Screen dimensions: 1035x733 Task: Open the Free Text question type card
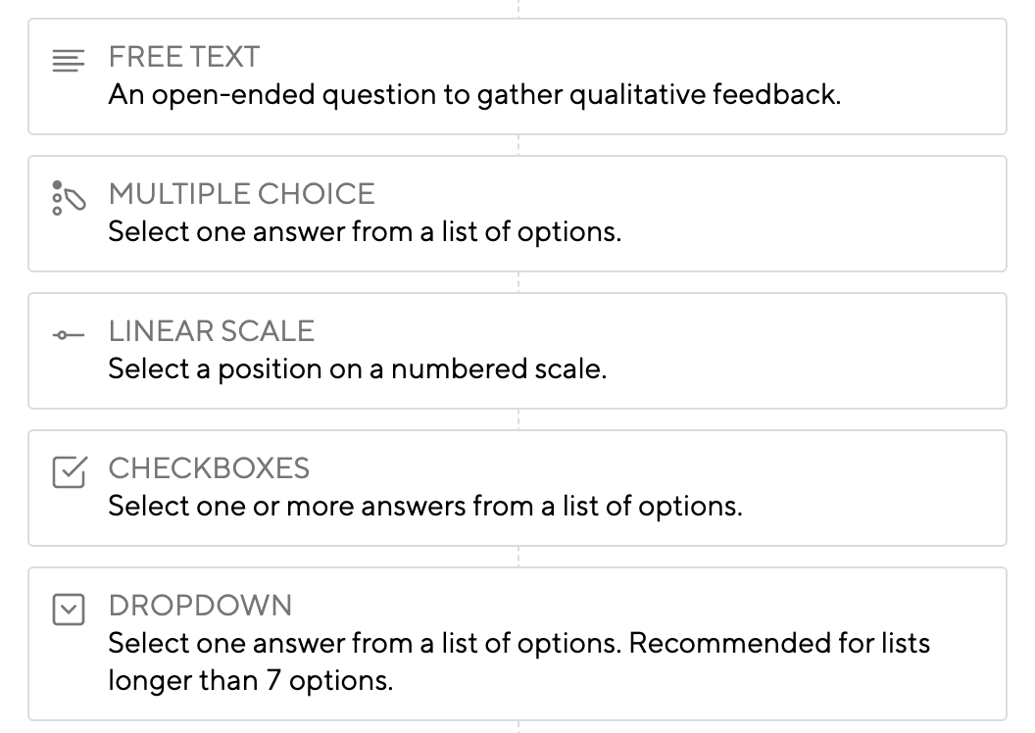click(517, 76)
